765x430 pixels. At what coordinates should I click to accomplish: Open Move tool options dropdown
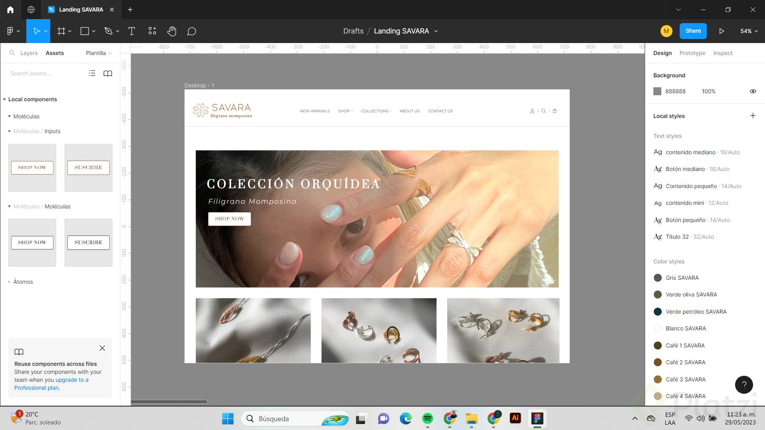(46, 31)
